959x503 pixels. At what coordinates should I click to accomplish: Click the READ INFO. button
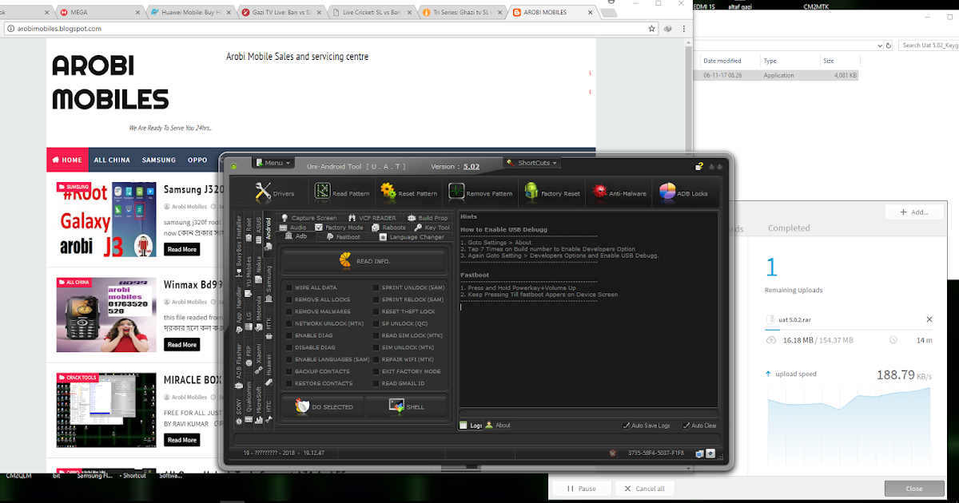[x=364, y=261]
